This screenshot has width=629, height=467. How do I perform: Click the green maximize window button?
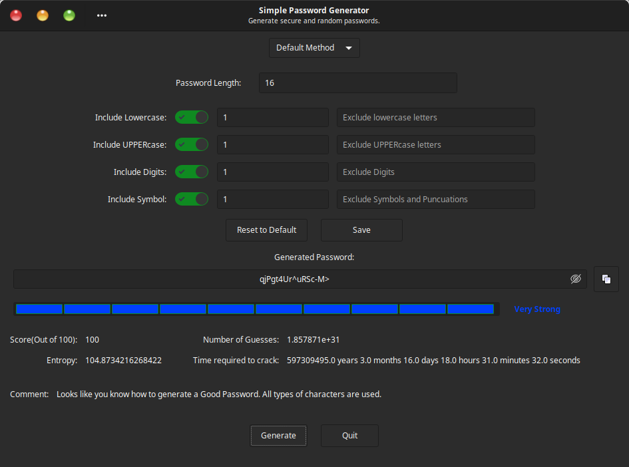[69, 15]
